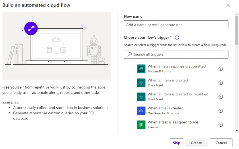239x149 pixels.
Task: Click the search magnifier icon
Action: pos(130,54)
